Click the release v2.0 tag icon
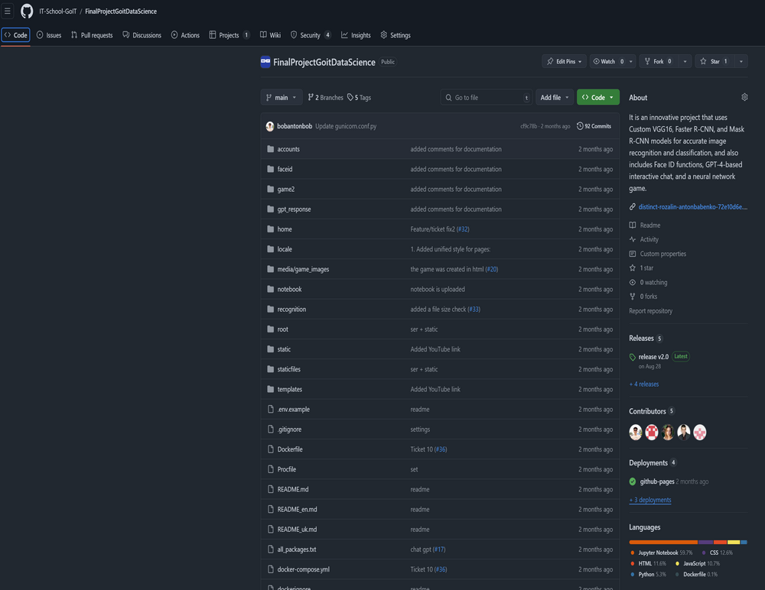 coord(633,357)
